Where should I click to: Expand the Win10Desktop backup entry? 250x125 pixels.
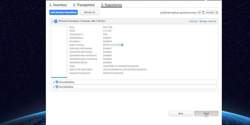click(54, 87)
